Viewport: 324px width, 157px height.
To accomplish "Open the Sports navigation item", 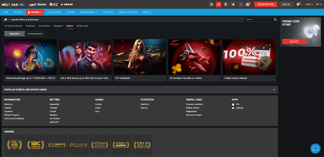I will coord(18,12).
